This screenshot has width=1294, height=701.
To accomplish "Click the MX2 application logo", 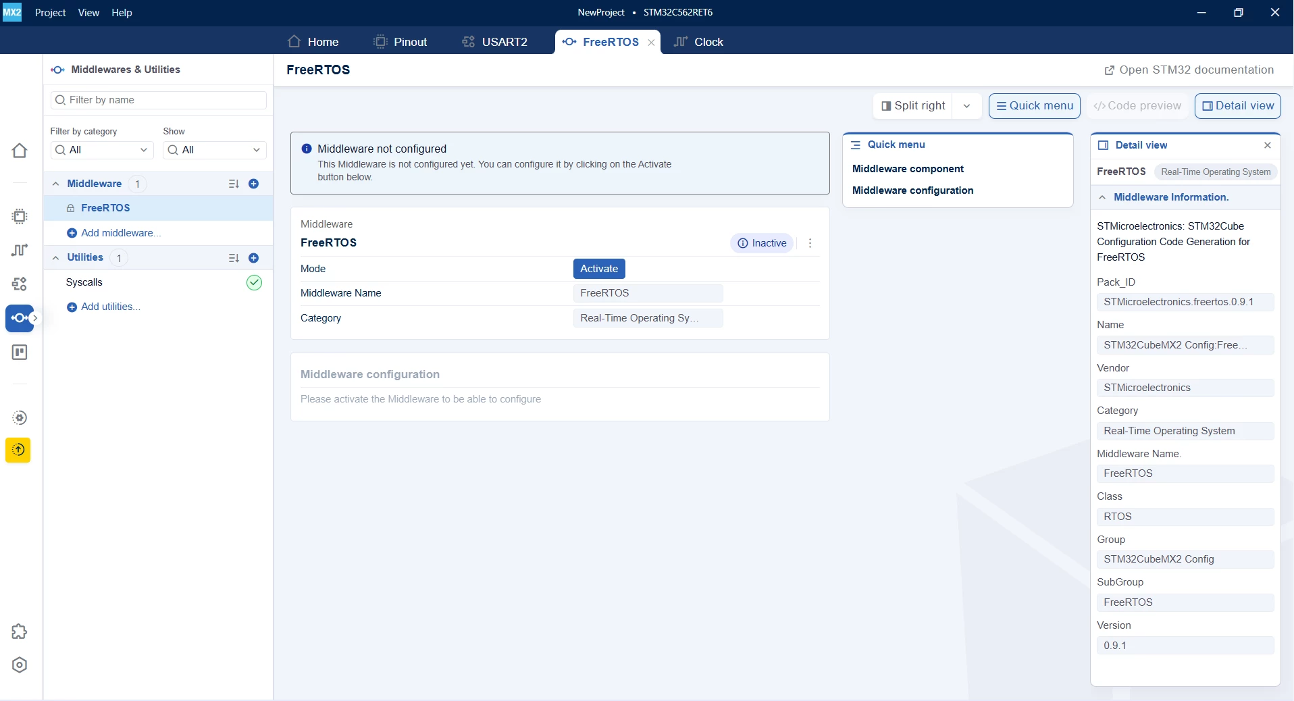I will click(x=12, y=12).
